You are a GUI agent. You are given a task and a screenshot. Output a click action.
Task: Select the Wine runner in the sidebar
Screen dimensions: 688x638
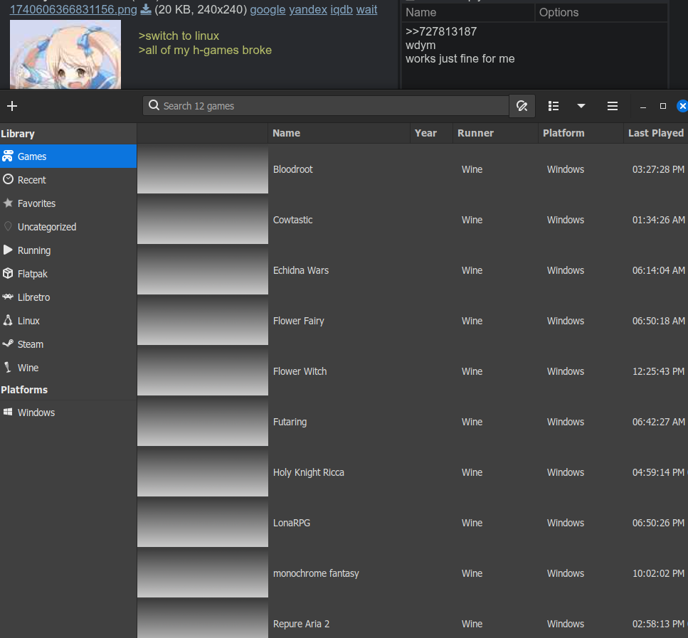click(68, 368)
